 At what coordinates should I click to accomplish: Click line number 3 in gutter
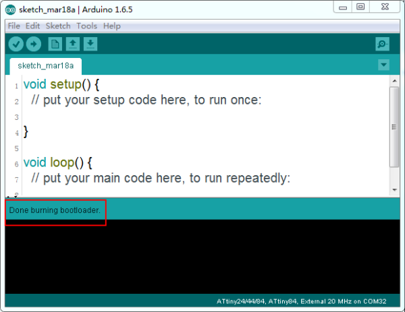(x=16, y=117)
